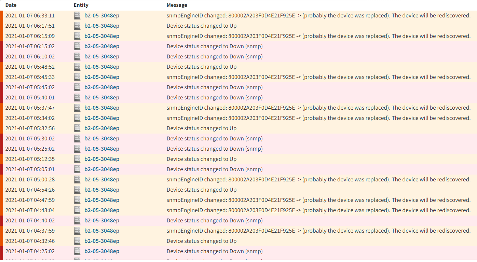Select the snmpEngineID changed message at 04:47:59
The width and height of the screenshot is (477, 262).
click(x=318, y=200)
